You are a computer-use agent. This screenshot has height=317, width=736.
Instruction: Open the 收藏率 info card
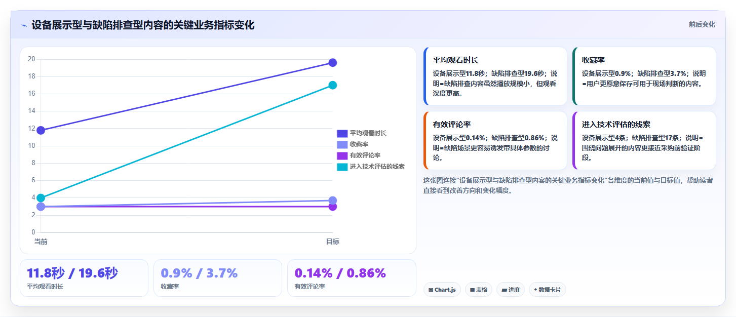tap(644, 76)
